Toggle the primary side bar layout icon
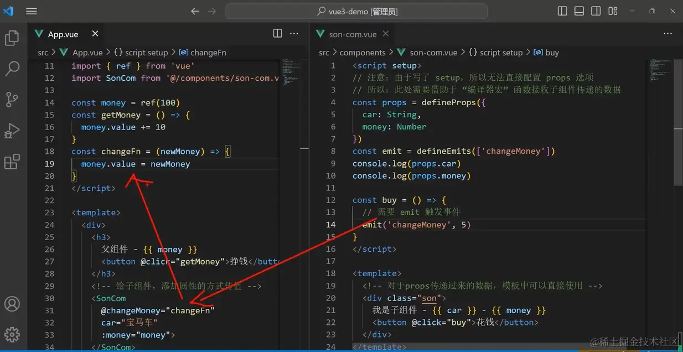 click(562, 11)
